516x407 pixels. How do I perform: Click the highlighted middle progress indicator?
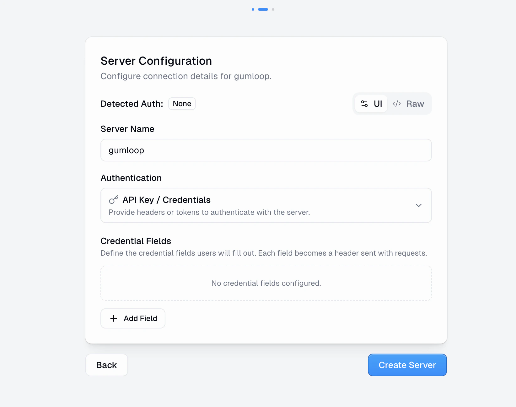(x=263, y=9)
